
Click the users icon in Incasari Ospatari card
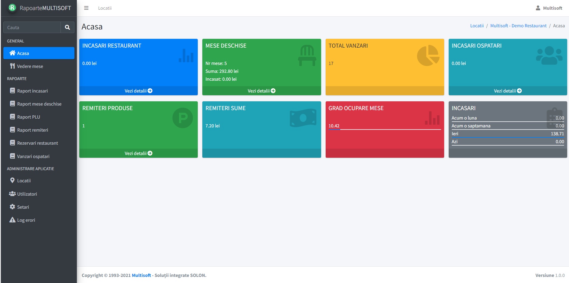point(549,56)
